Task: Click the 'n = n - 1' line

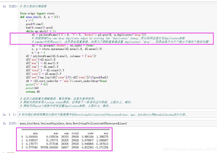Action: point(38,53)
